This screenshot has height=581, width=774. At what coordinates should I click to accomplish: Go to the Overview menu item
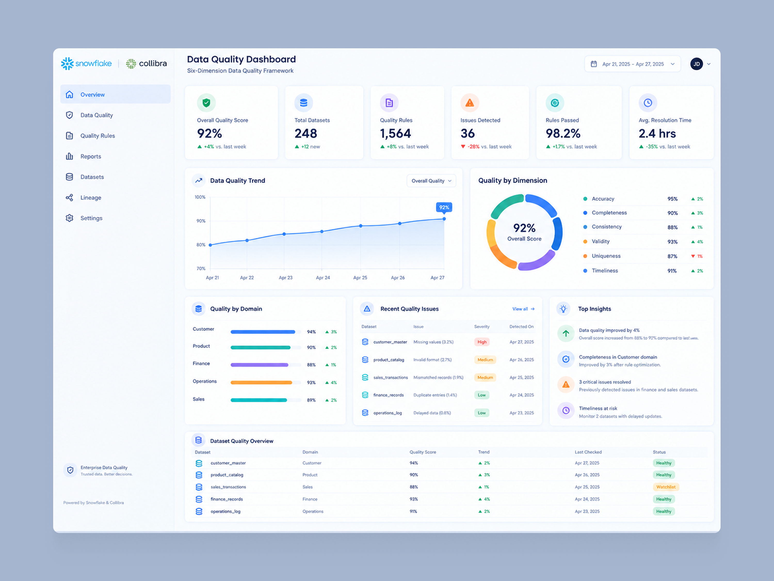(x=116, y=94)
